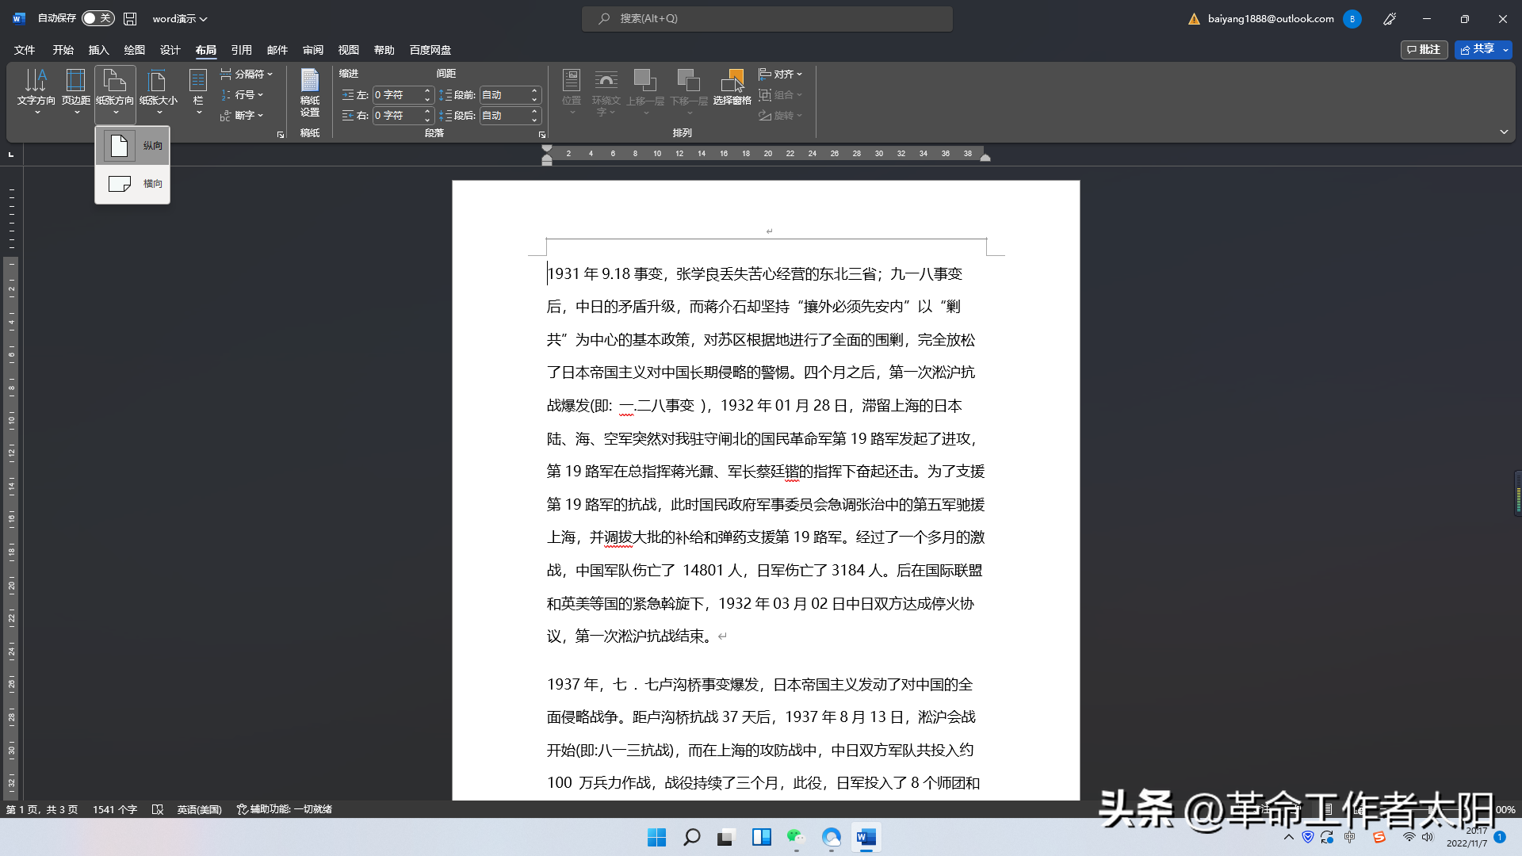Open the 页边距 margins tool
Screen dimensions: 1522x856
click(x=76, y=92)
